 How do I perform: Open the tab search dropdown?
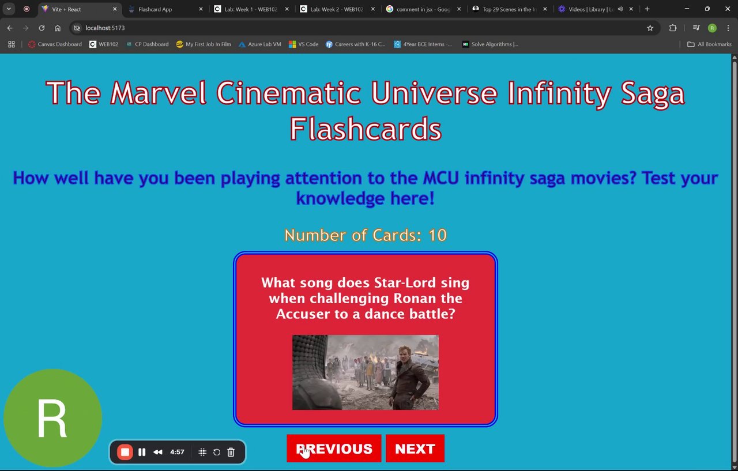coord(9,9)
